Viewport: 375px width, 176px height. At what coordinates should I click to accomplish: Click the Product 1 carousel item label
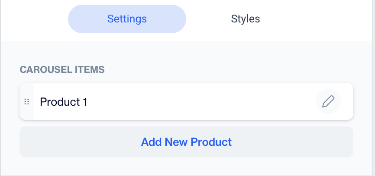(64, 102)
